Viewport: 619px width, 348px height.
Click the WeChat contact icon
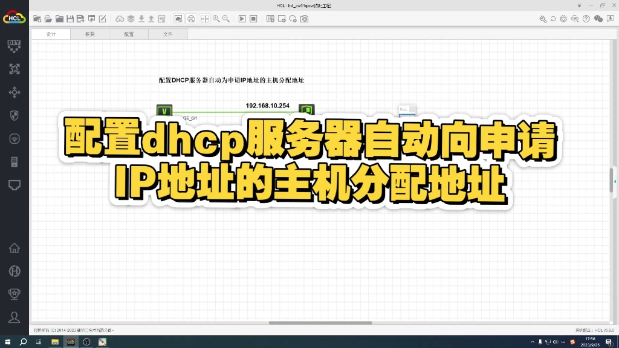point(598,19)
